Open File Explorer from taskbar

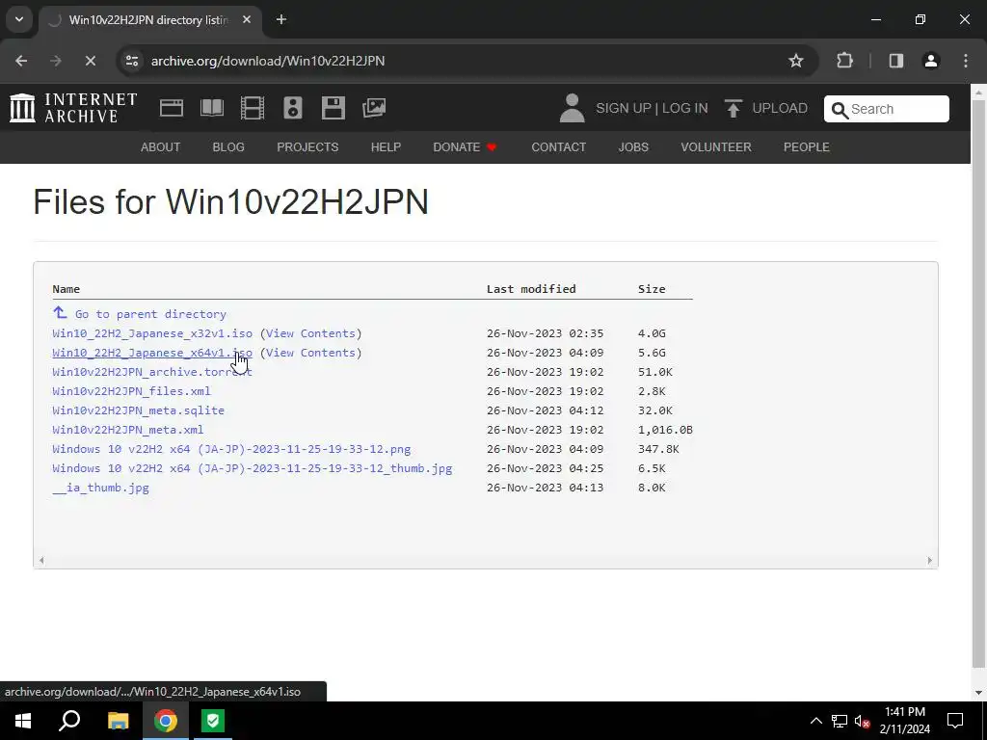(x=118, y=721)
